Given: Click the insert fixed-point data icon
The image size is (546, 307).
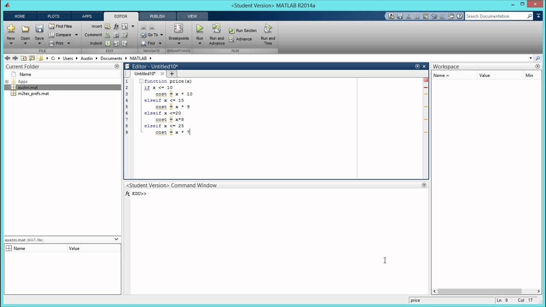Looking at the screenshot, I should [125, 26].
